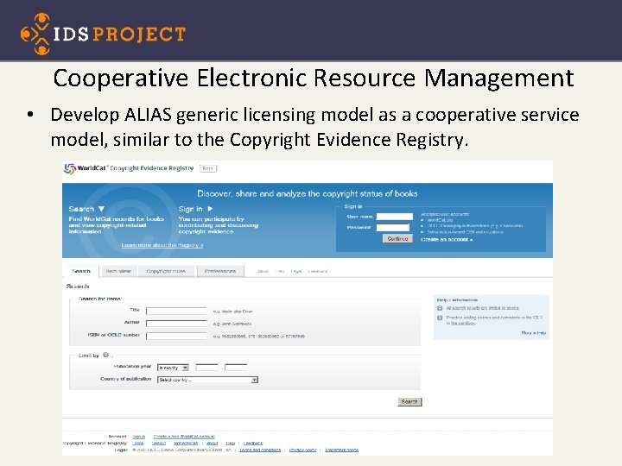Focus the User name field
The height and width of the screenshot is (466, 622).
394,217
